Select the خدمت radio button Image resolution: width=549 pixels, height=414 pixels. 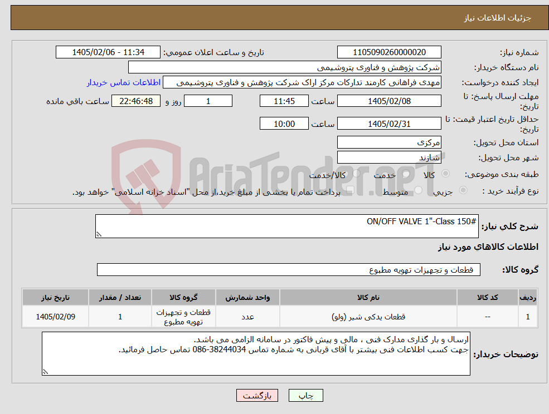pos(406,174)
